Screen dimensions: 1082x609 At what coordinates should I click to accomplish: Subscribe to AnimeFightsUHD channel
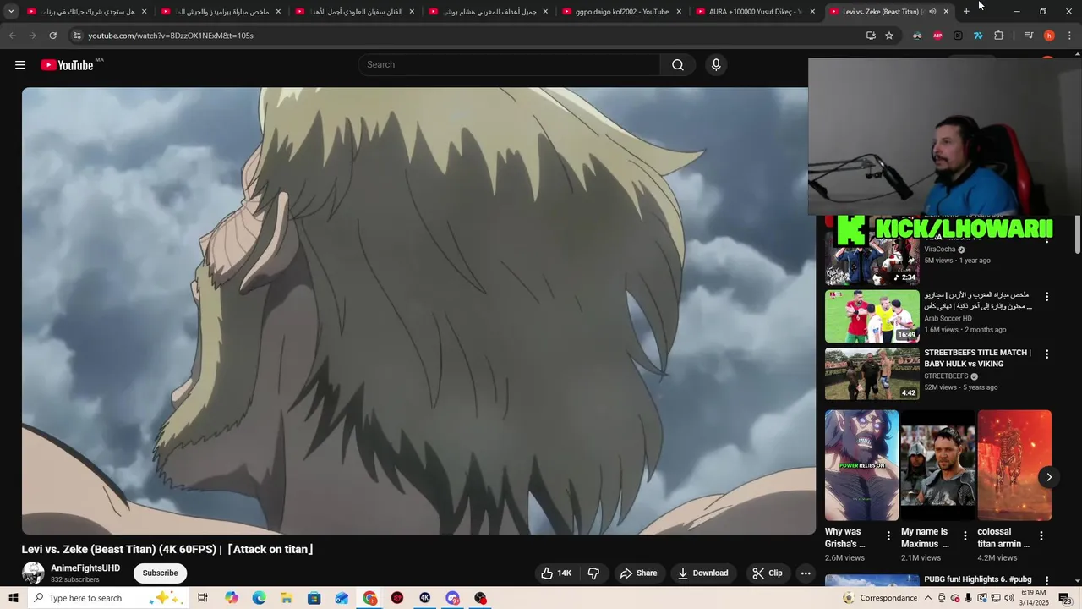160,573
